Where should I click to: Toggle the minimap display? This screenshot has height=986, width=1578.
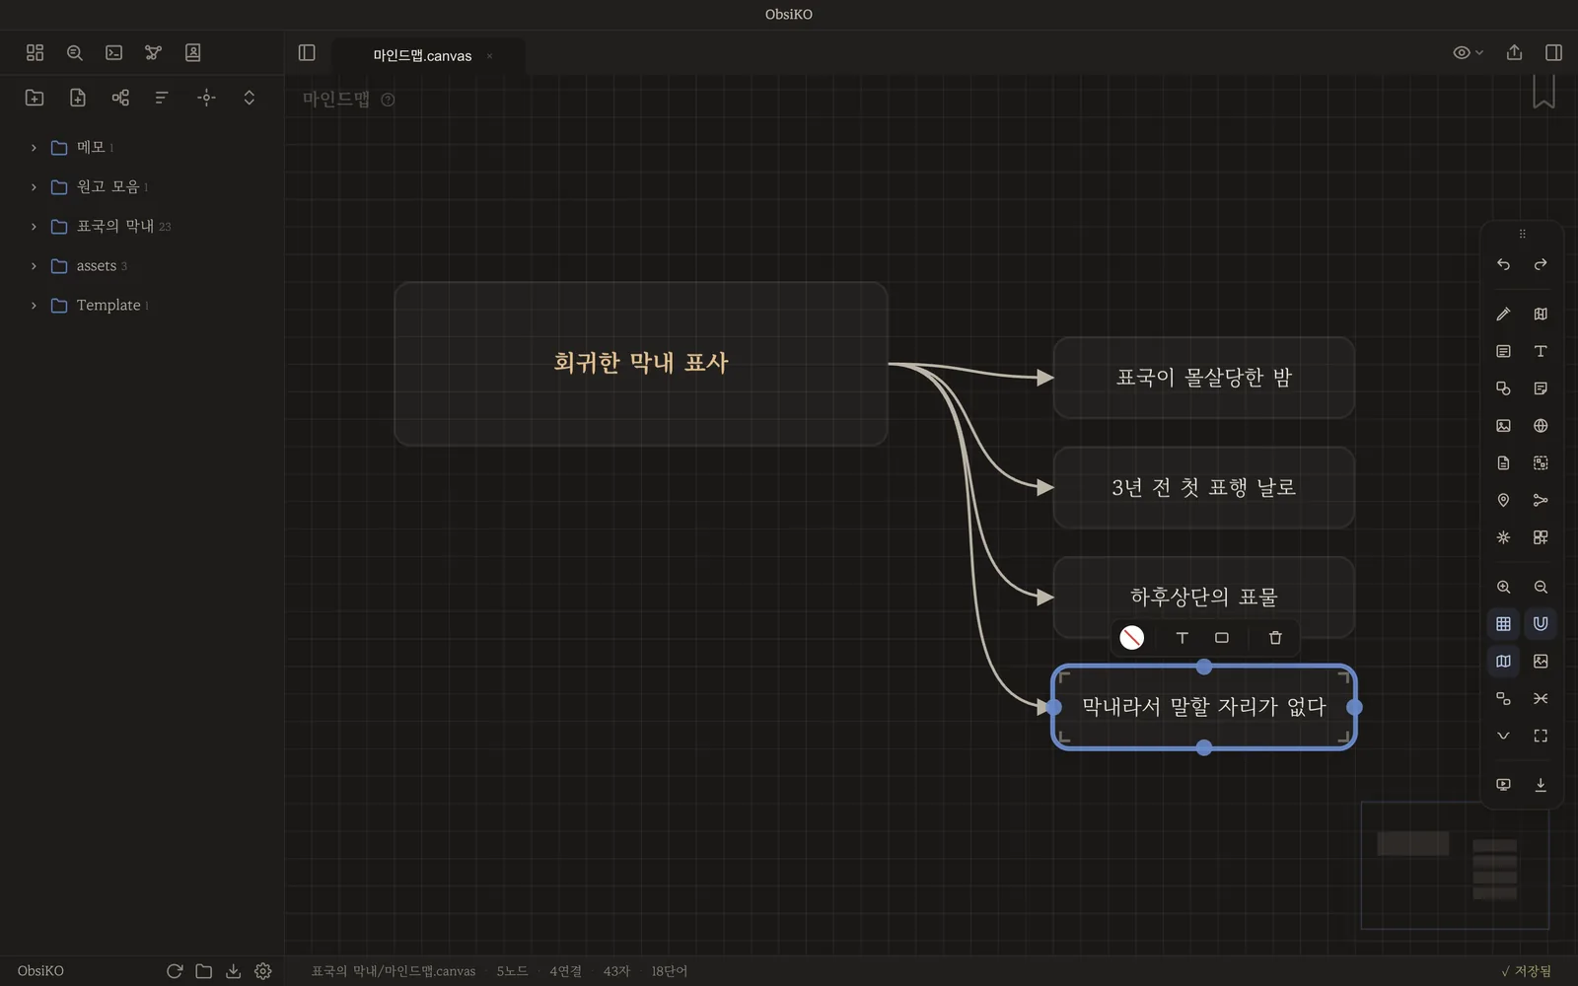coord(1503,661)
